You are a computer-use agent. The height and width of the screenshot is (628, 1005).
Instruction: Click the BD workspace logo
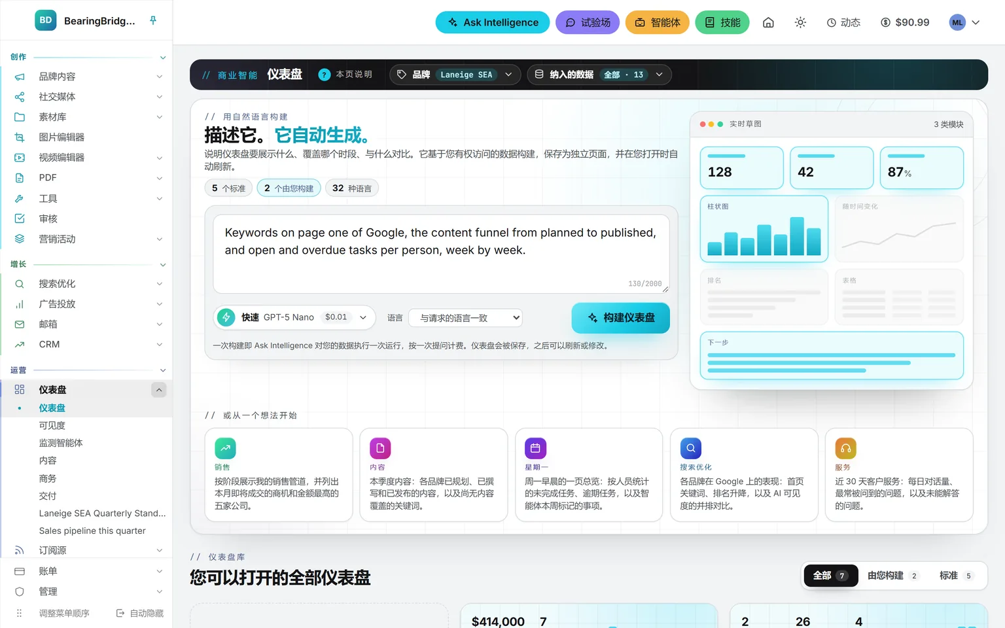click(x=46, y=20)
